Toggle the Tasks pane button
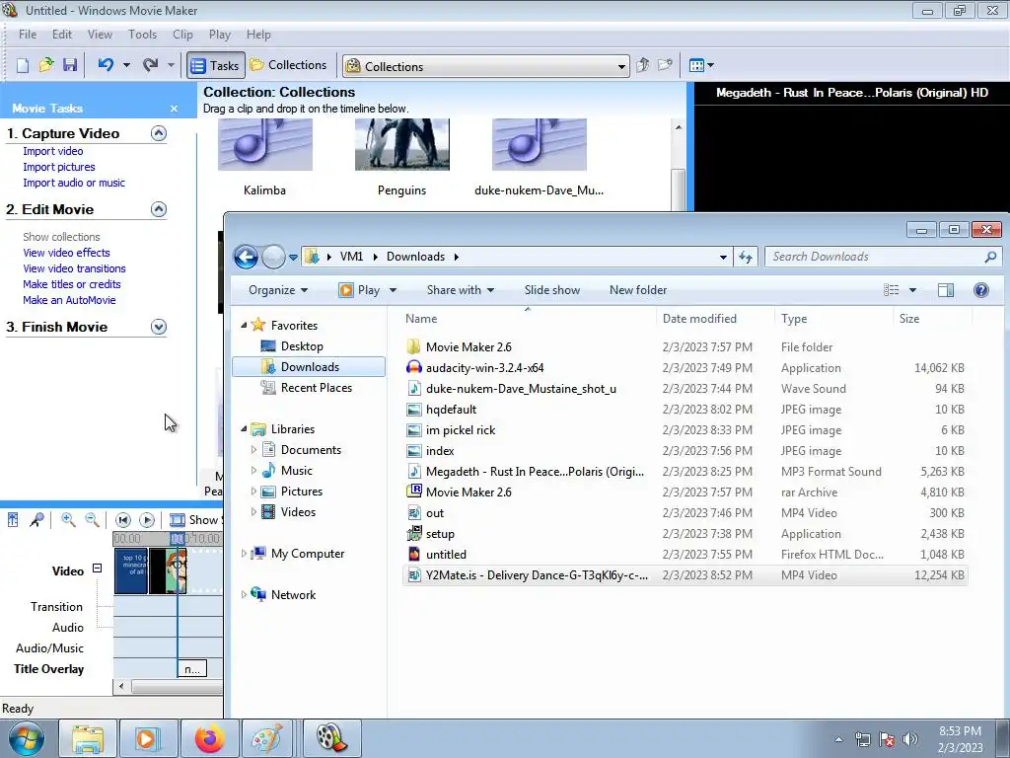1010x758 pixels. click(x=216, y=65)
